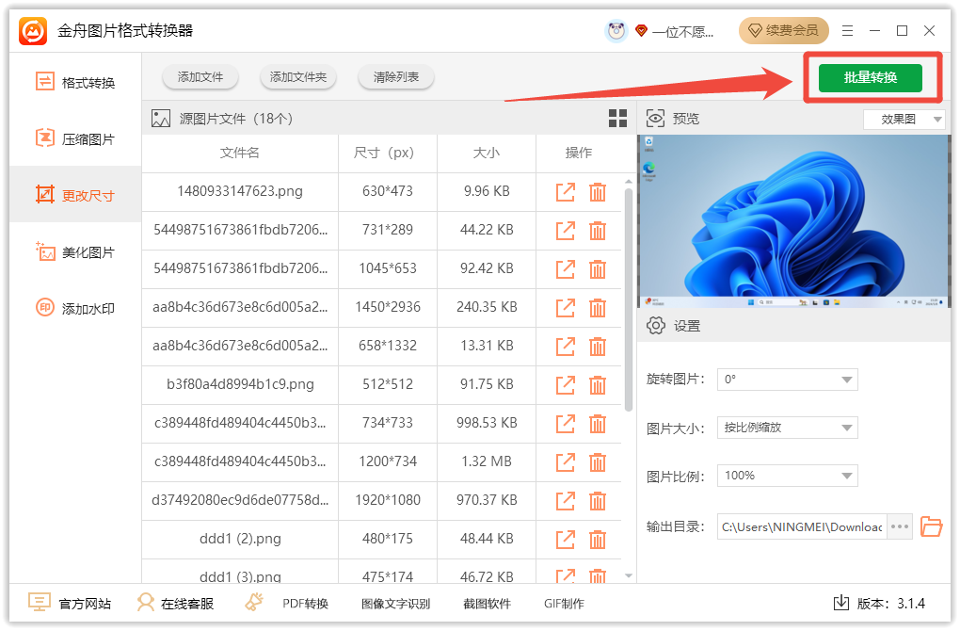Click the user avatar icon

click(616, 31)
